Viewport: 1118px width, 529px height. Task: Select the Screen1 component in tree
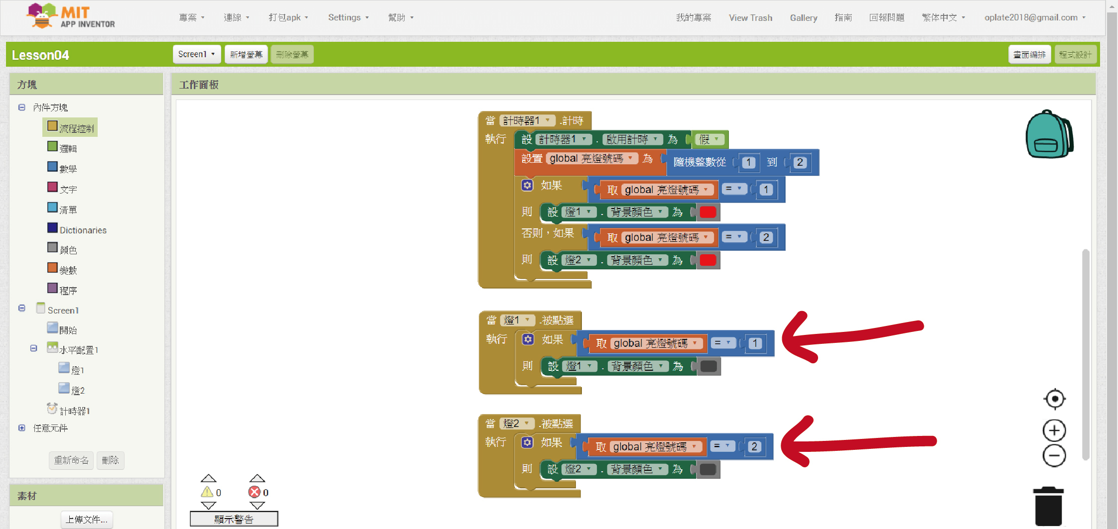[58, 310]
